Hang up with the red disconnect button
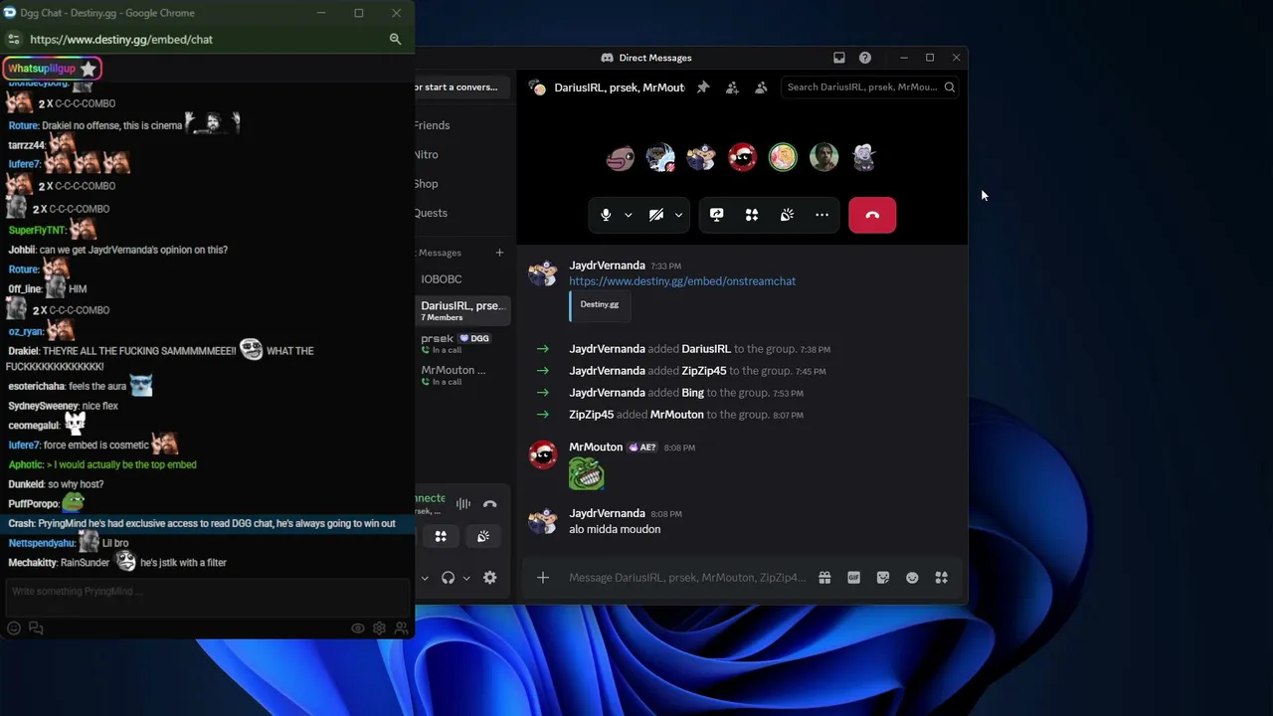 coord(872,215)
